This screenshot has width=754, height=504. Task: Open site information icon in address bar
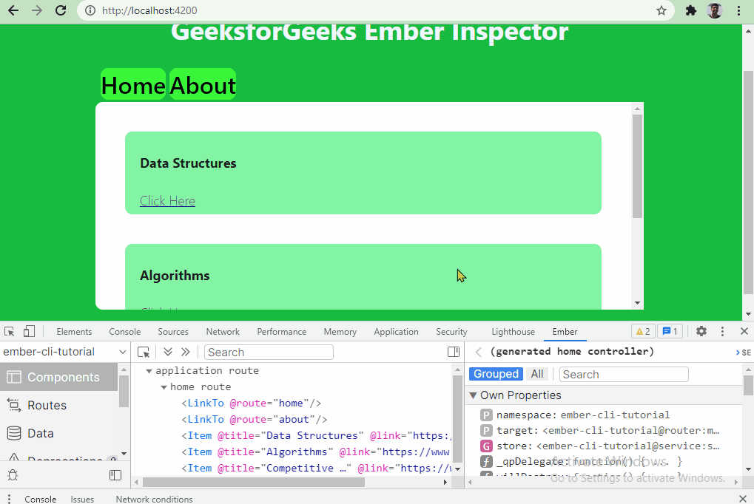[90, 10]
